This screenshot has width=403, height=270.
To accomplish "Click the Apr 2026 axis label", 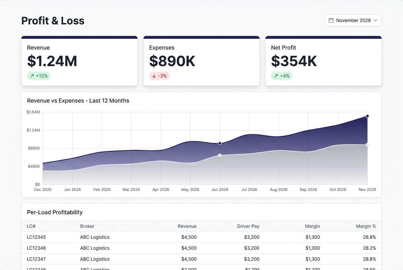I will click(161, 189).
